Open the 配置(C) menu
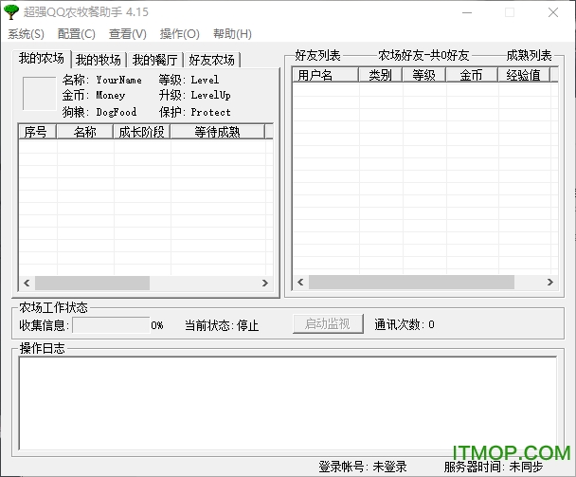Screen dimensions: 576x477 (x=77, y=34)
